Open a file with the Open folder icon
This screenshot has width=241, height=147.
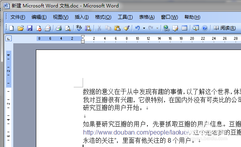click(20, 28)
